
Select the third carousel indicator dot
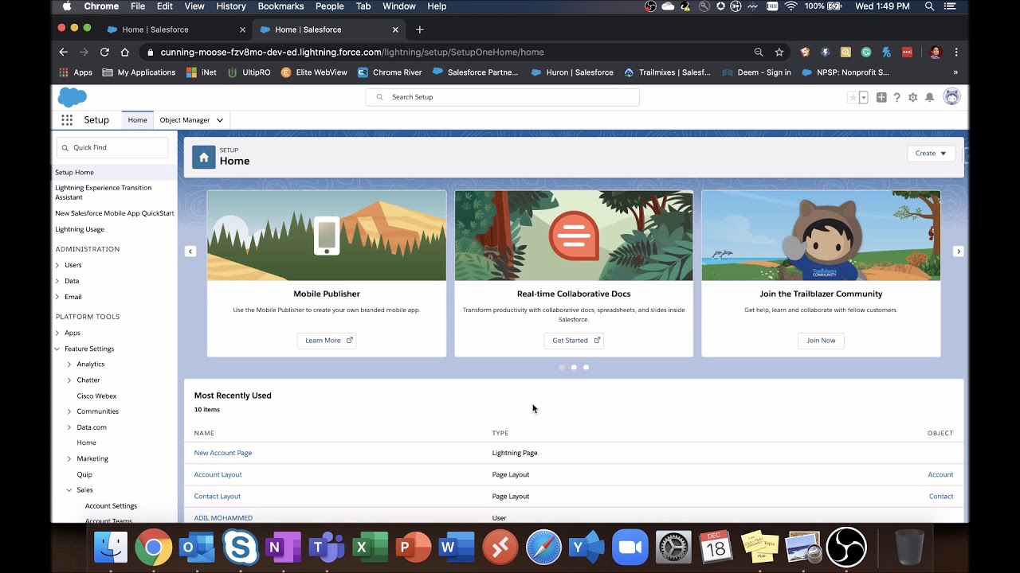(586, 367)
